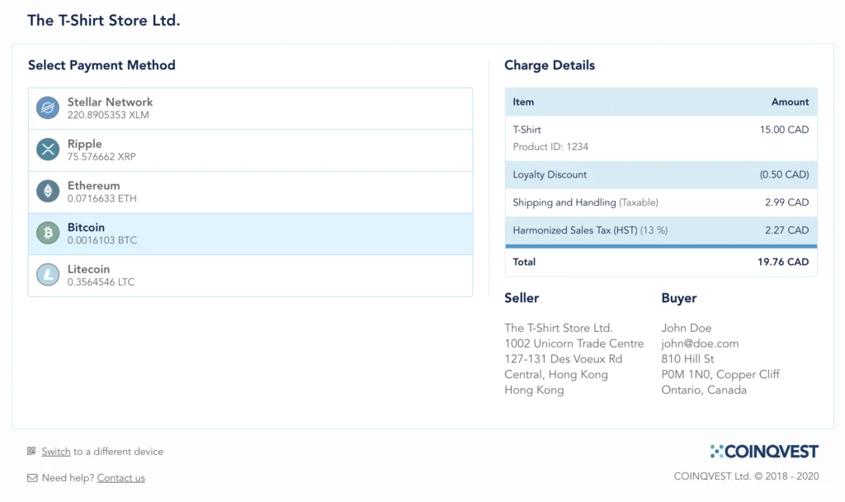Click the john@doe.com buyer email

[x=700, y=343]
